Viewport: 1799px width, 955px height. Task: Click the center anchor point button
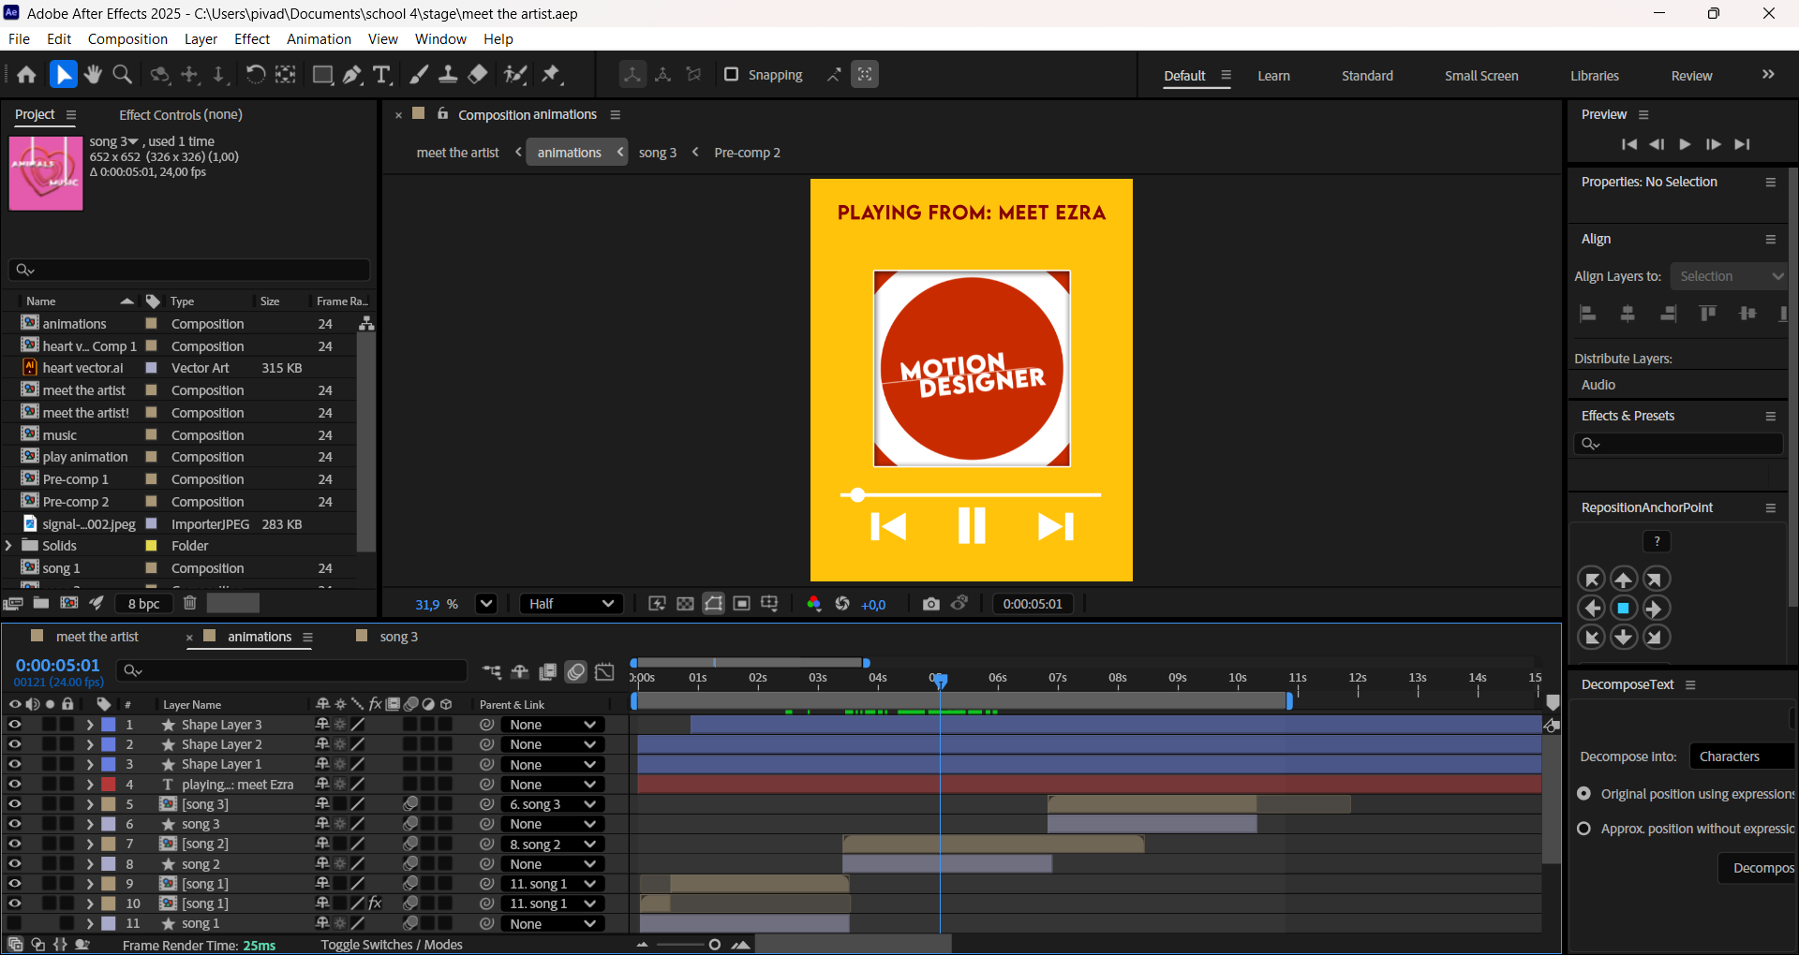pyautogui.click(x=1624, y=609)
